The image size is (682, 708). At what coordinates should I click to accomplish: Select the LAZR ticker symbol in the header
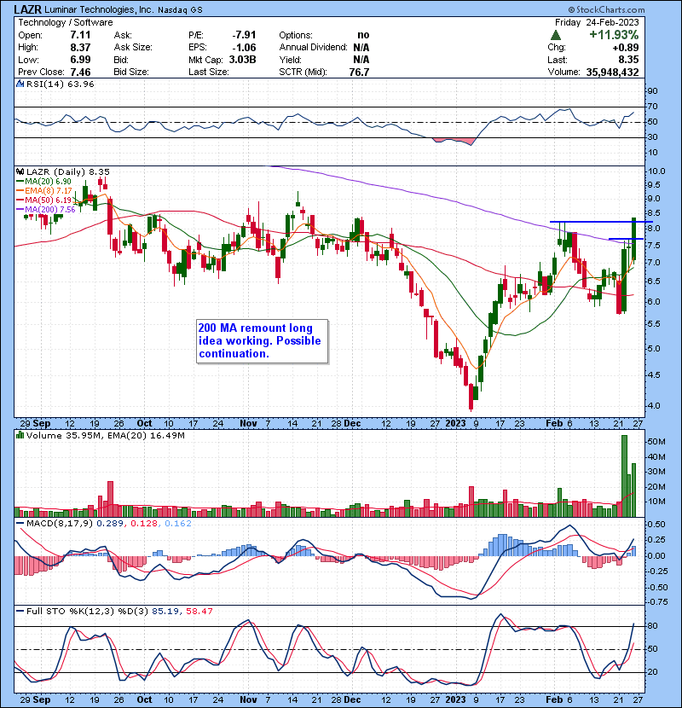[27, 9]
